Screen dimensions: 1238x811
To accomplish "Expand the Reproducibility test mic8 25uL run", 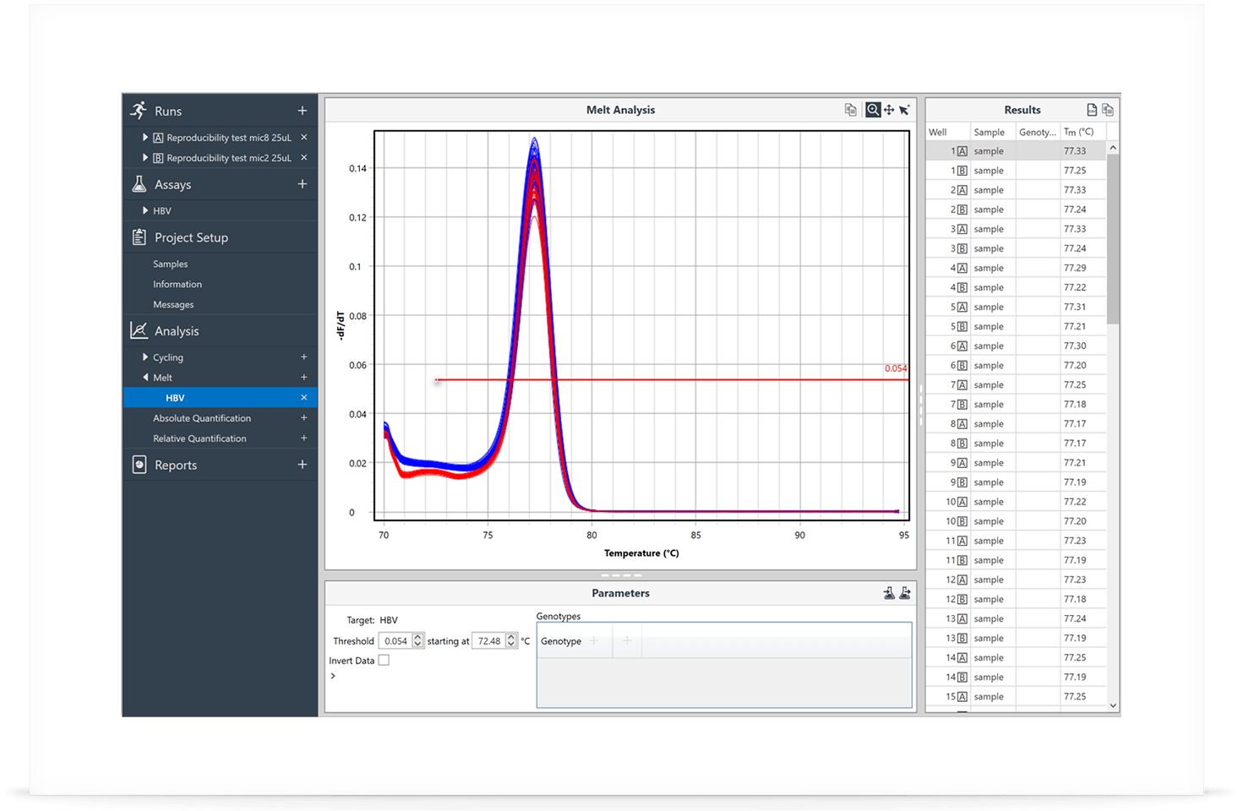I will tap(145, 138).
